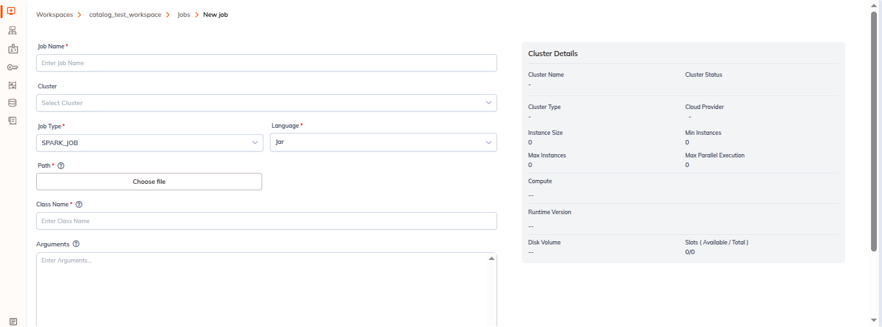
Task: Open the hierarchy network icon in sidebar
Action: click(x=12, y=31)
